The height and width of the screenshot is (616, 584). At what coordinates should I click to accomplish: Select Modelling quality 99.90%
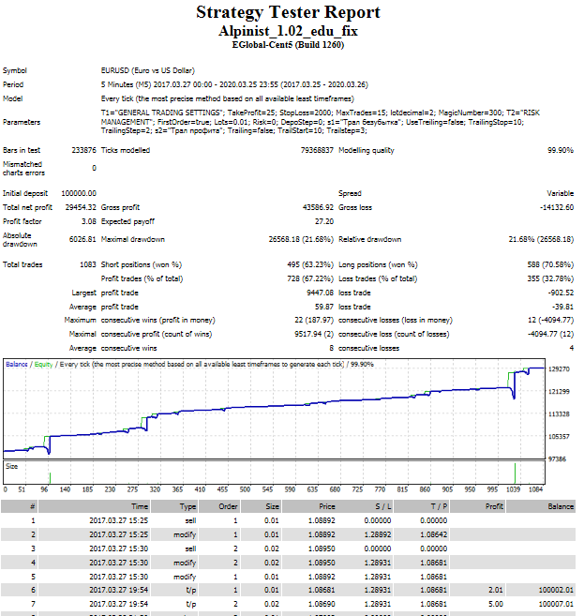click(x=561, y=150)
